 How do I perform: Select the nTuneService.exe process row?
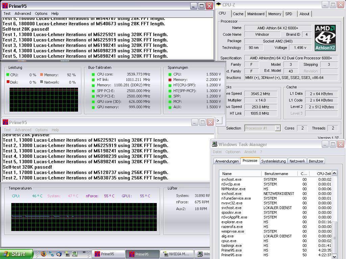coord(275,198)
